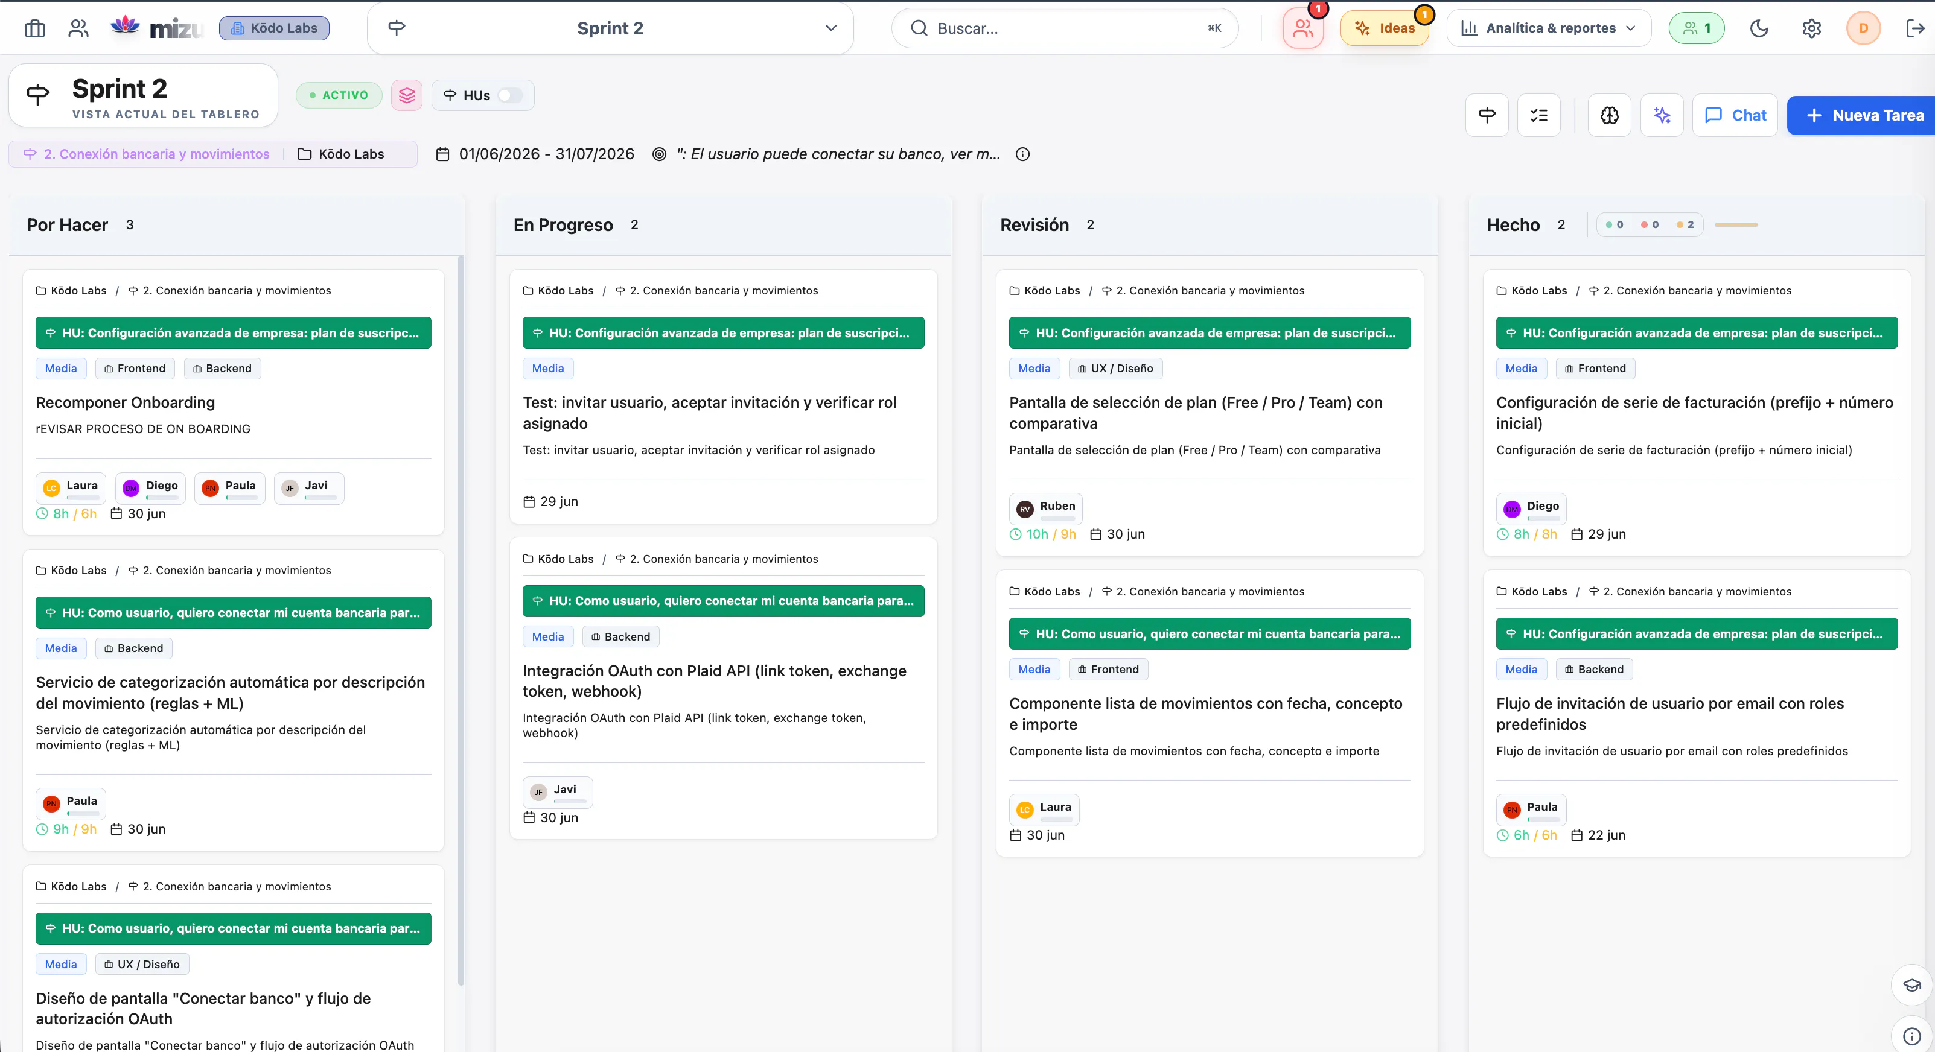Click assignee Ruben on Revisión card
This screenshot has width=1935, height=1052.
(x=1045, y=509)
